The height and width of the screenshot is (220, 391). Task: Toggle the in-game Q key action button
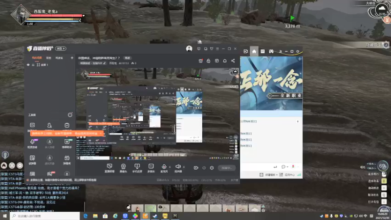pos(384,195)
